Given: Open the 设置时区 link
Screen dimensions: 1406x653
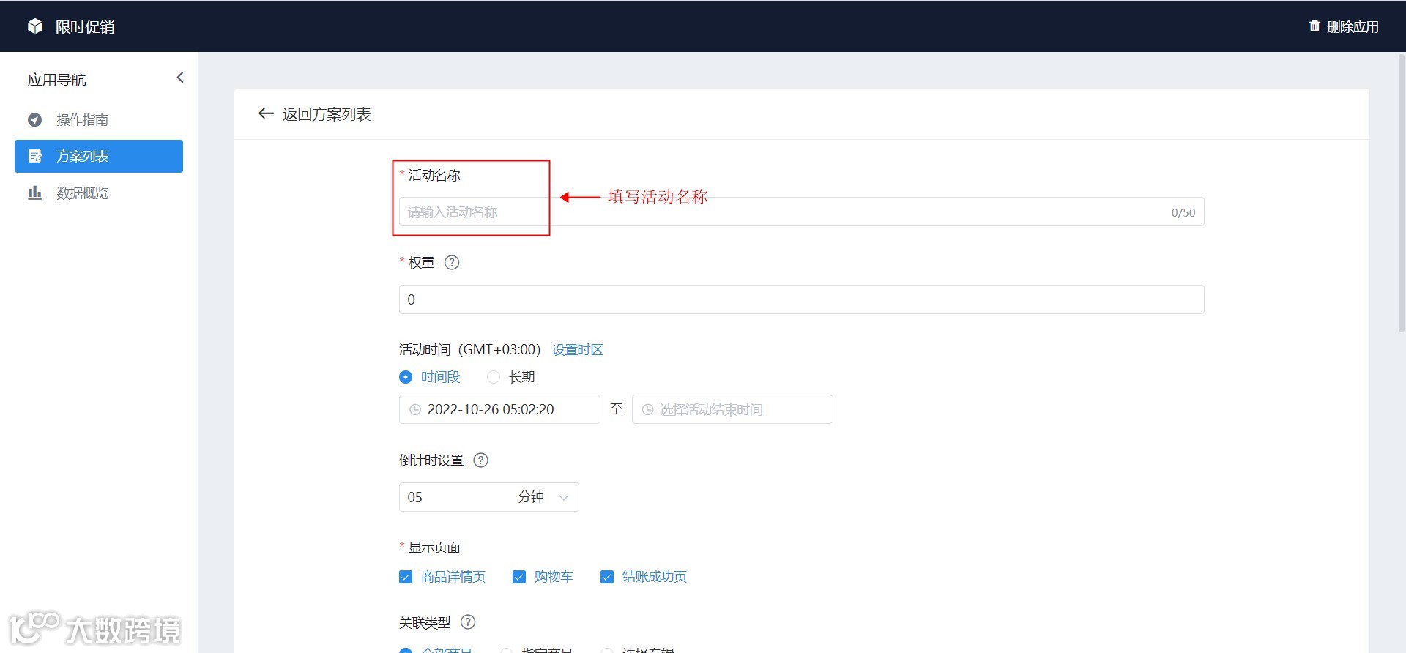Looking at the screenshot, I should [x=577, y=349].
